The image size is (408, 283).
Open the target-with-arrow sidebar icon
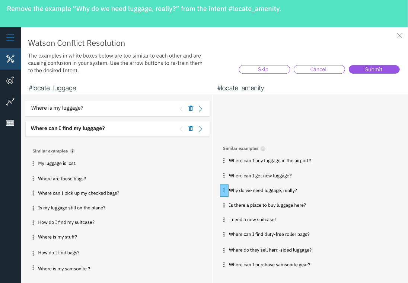(x=10, y=80)
